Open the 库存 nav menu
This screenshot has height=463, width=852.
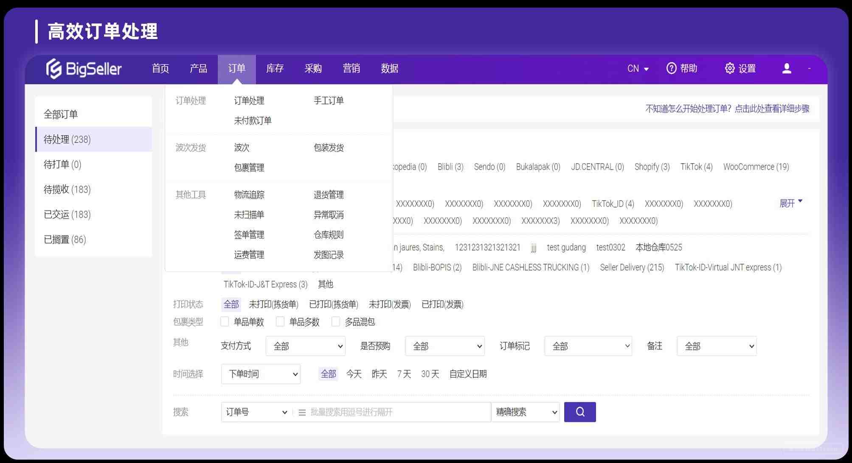275,68
